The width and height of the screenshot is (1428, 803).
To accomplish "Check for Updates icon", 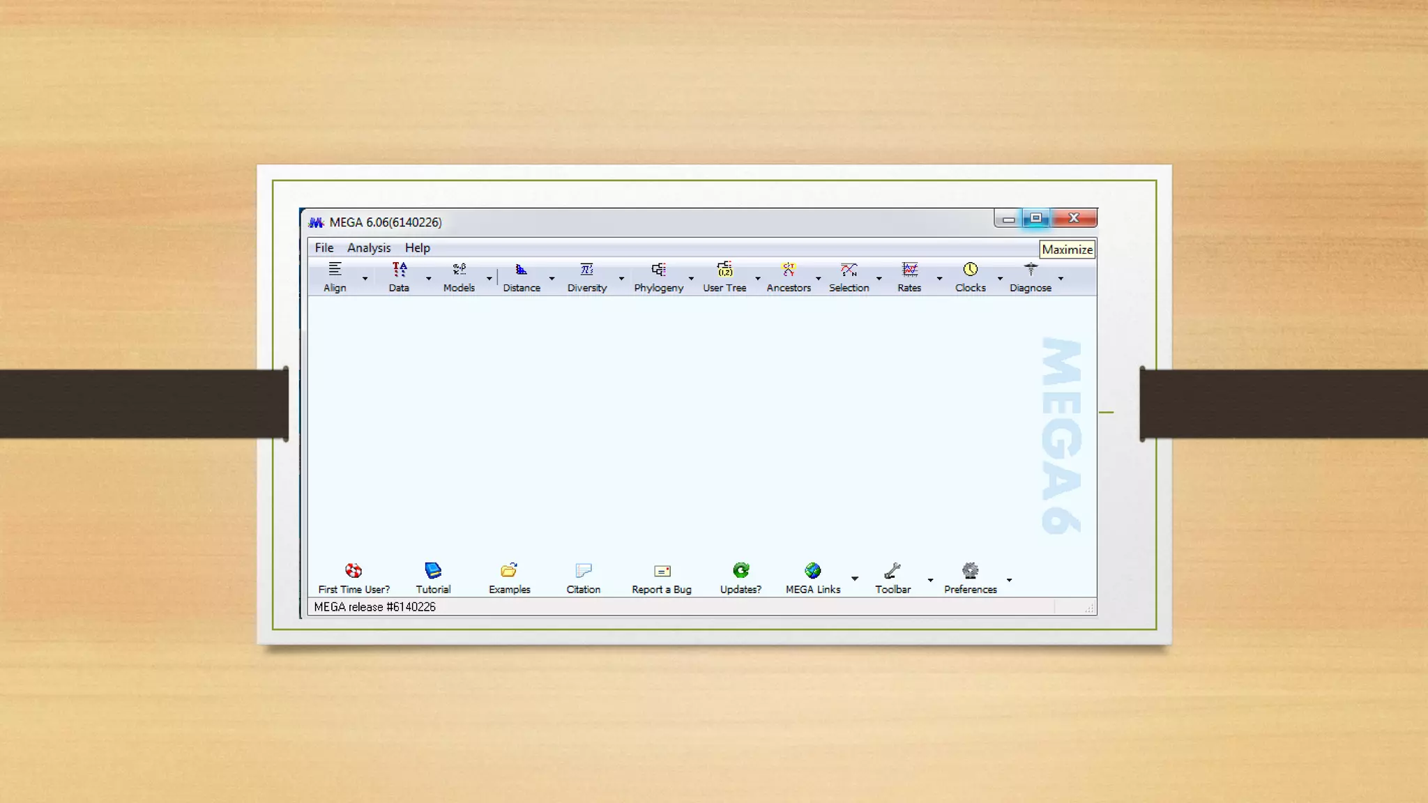I will click(740, 571).
